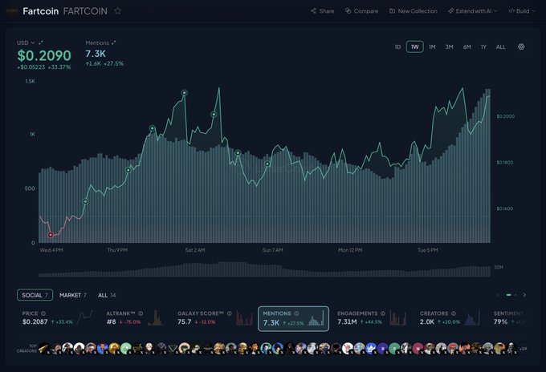The width and height of the screenshot is (546, 372).
Task: Open info icon beside ENGAGEMENTS label
Action: pos(383,313)
